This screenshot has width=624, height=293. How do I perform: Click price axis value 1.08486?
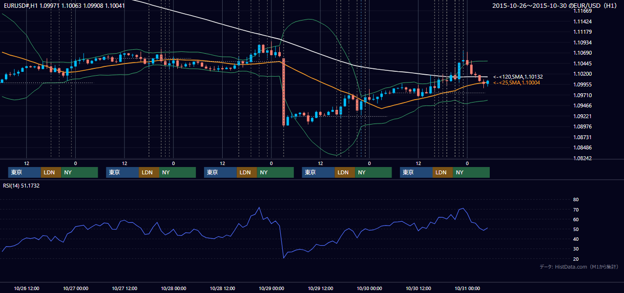582,147
